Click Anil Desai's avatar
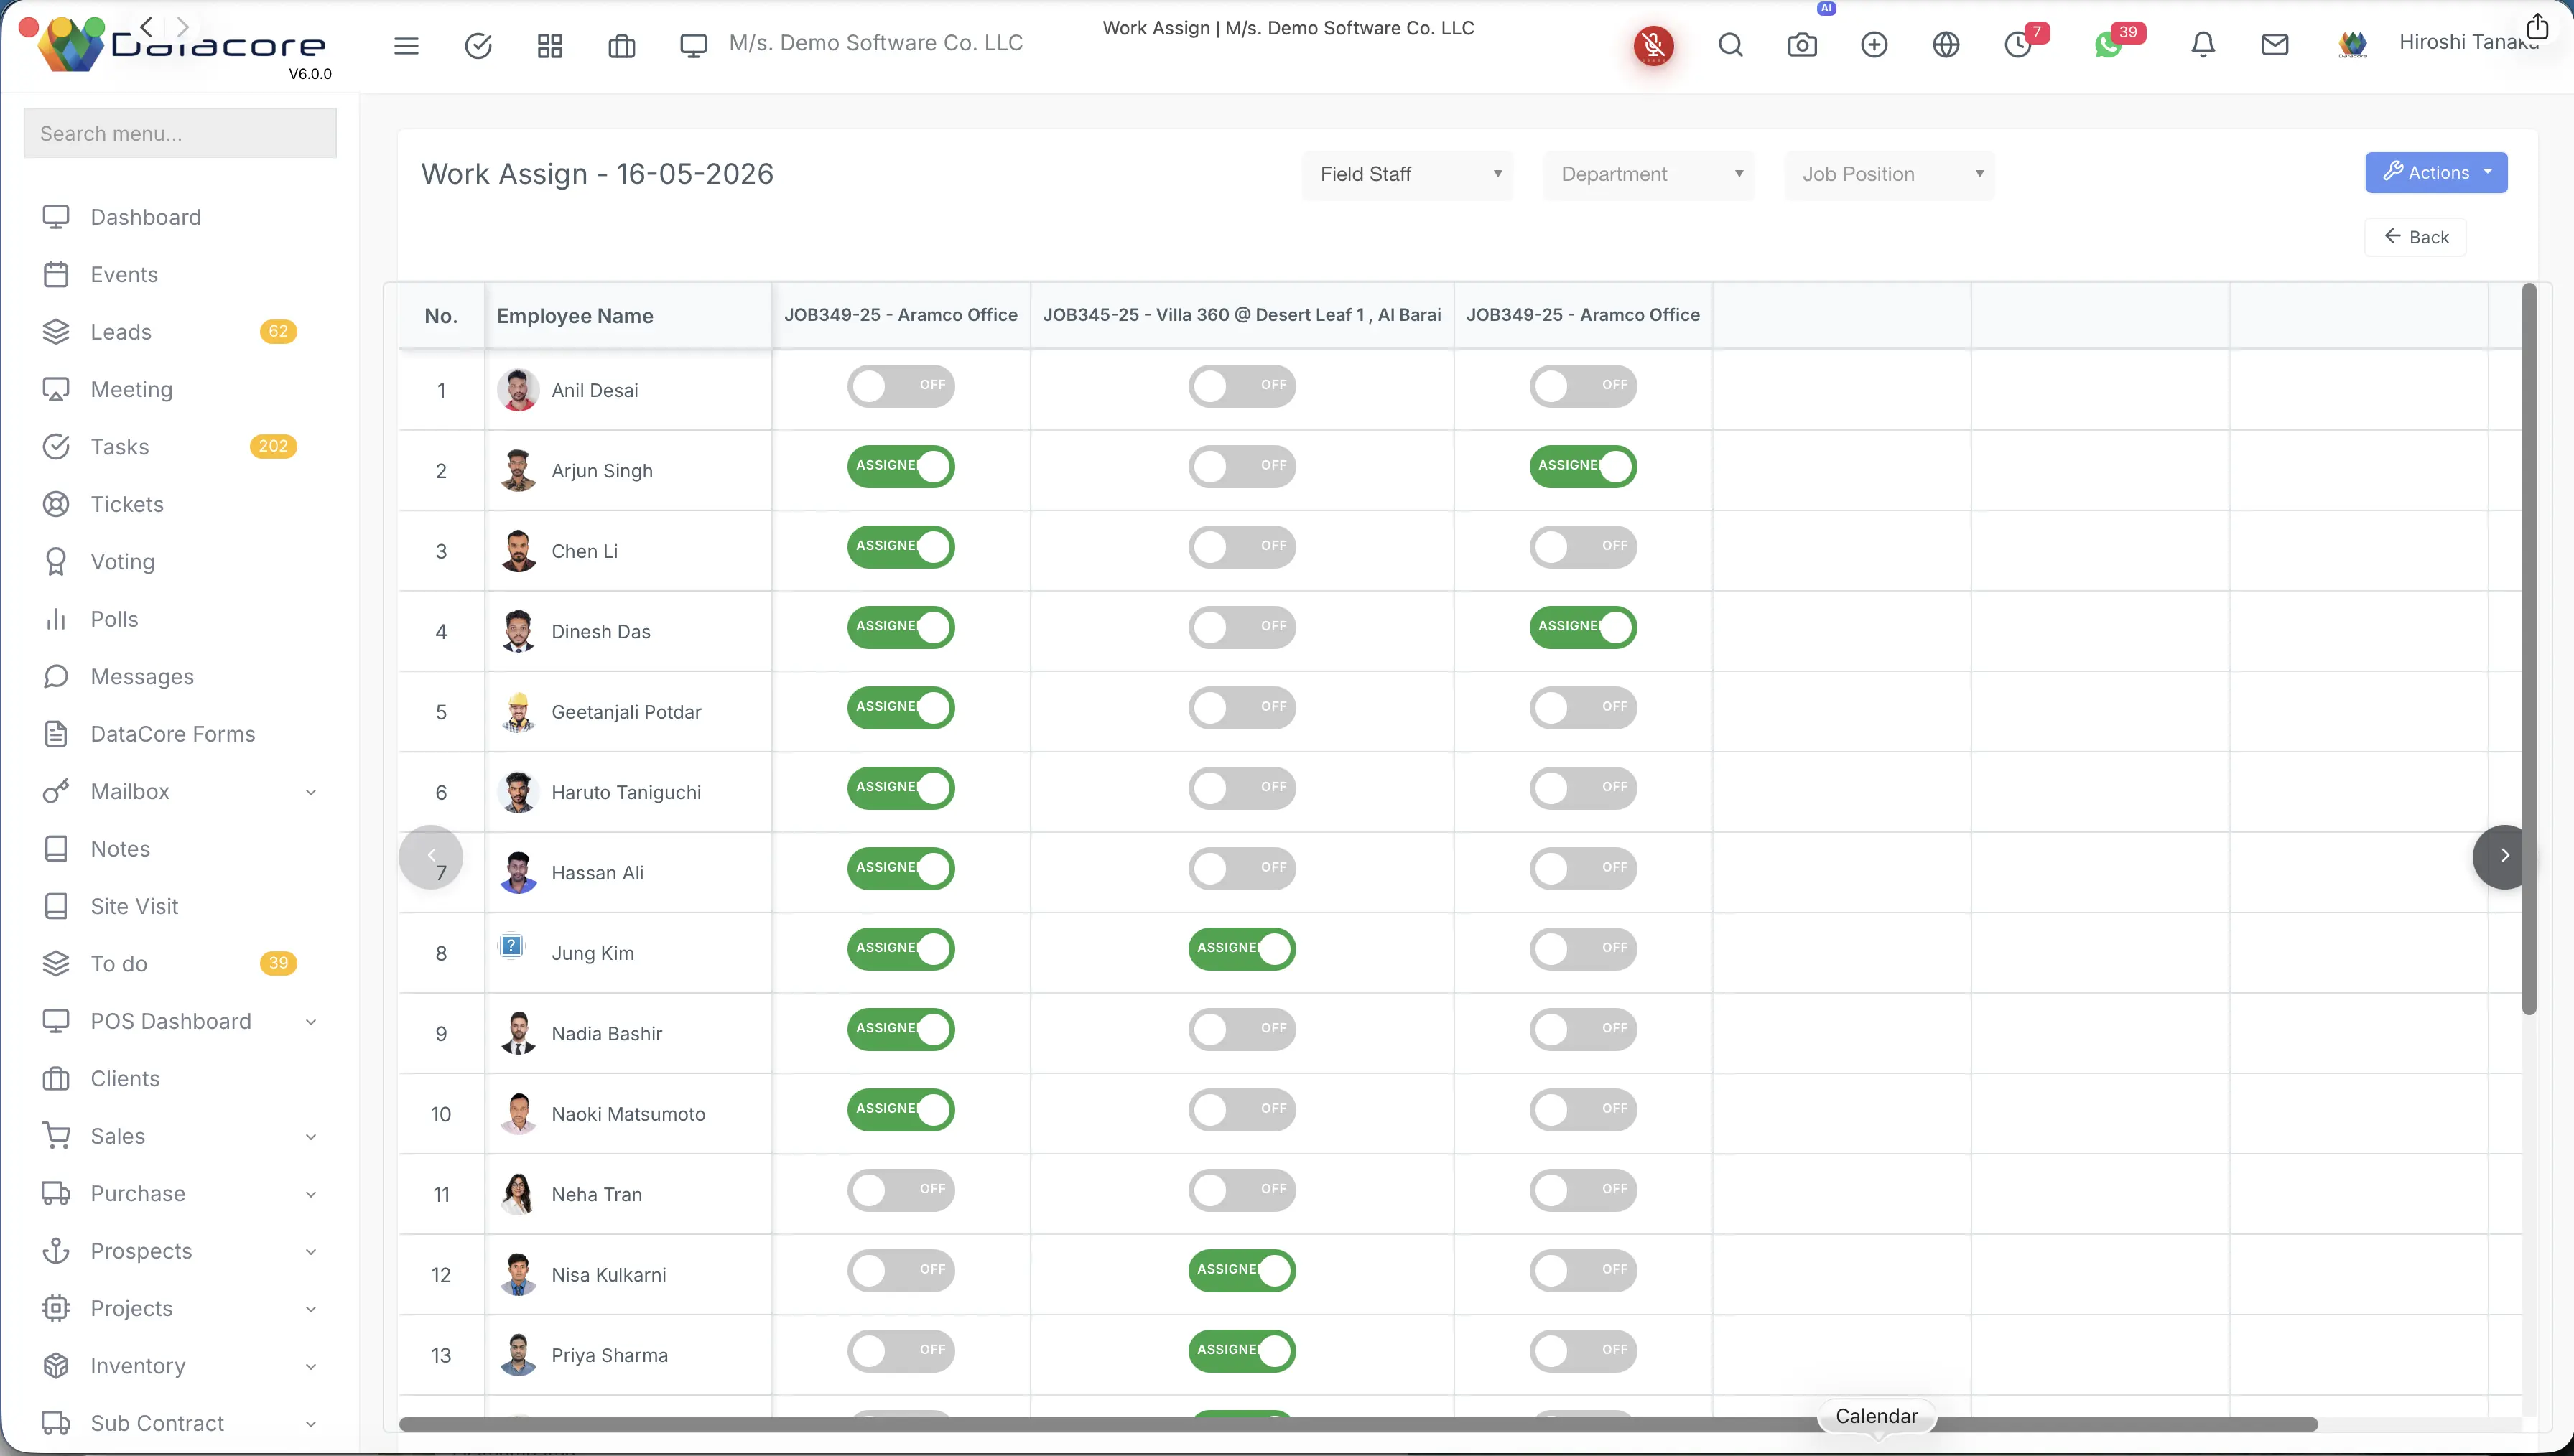2574x1456 pixels. click(x=518, y=390)
